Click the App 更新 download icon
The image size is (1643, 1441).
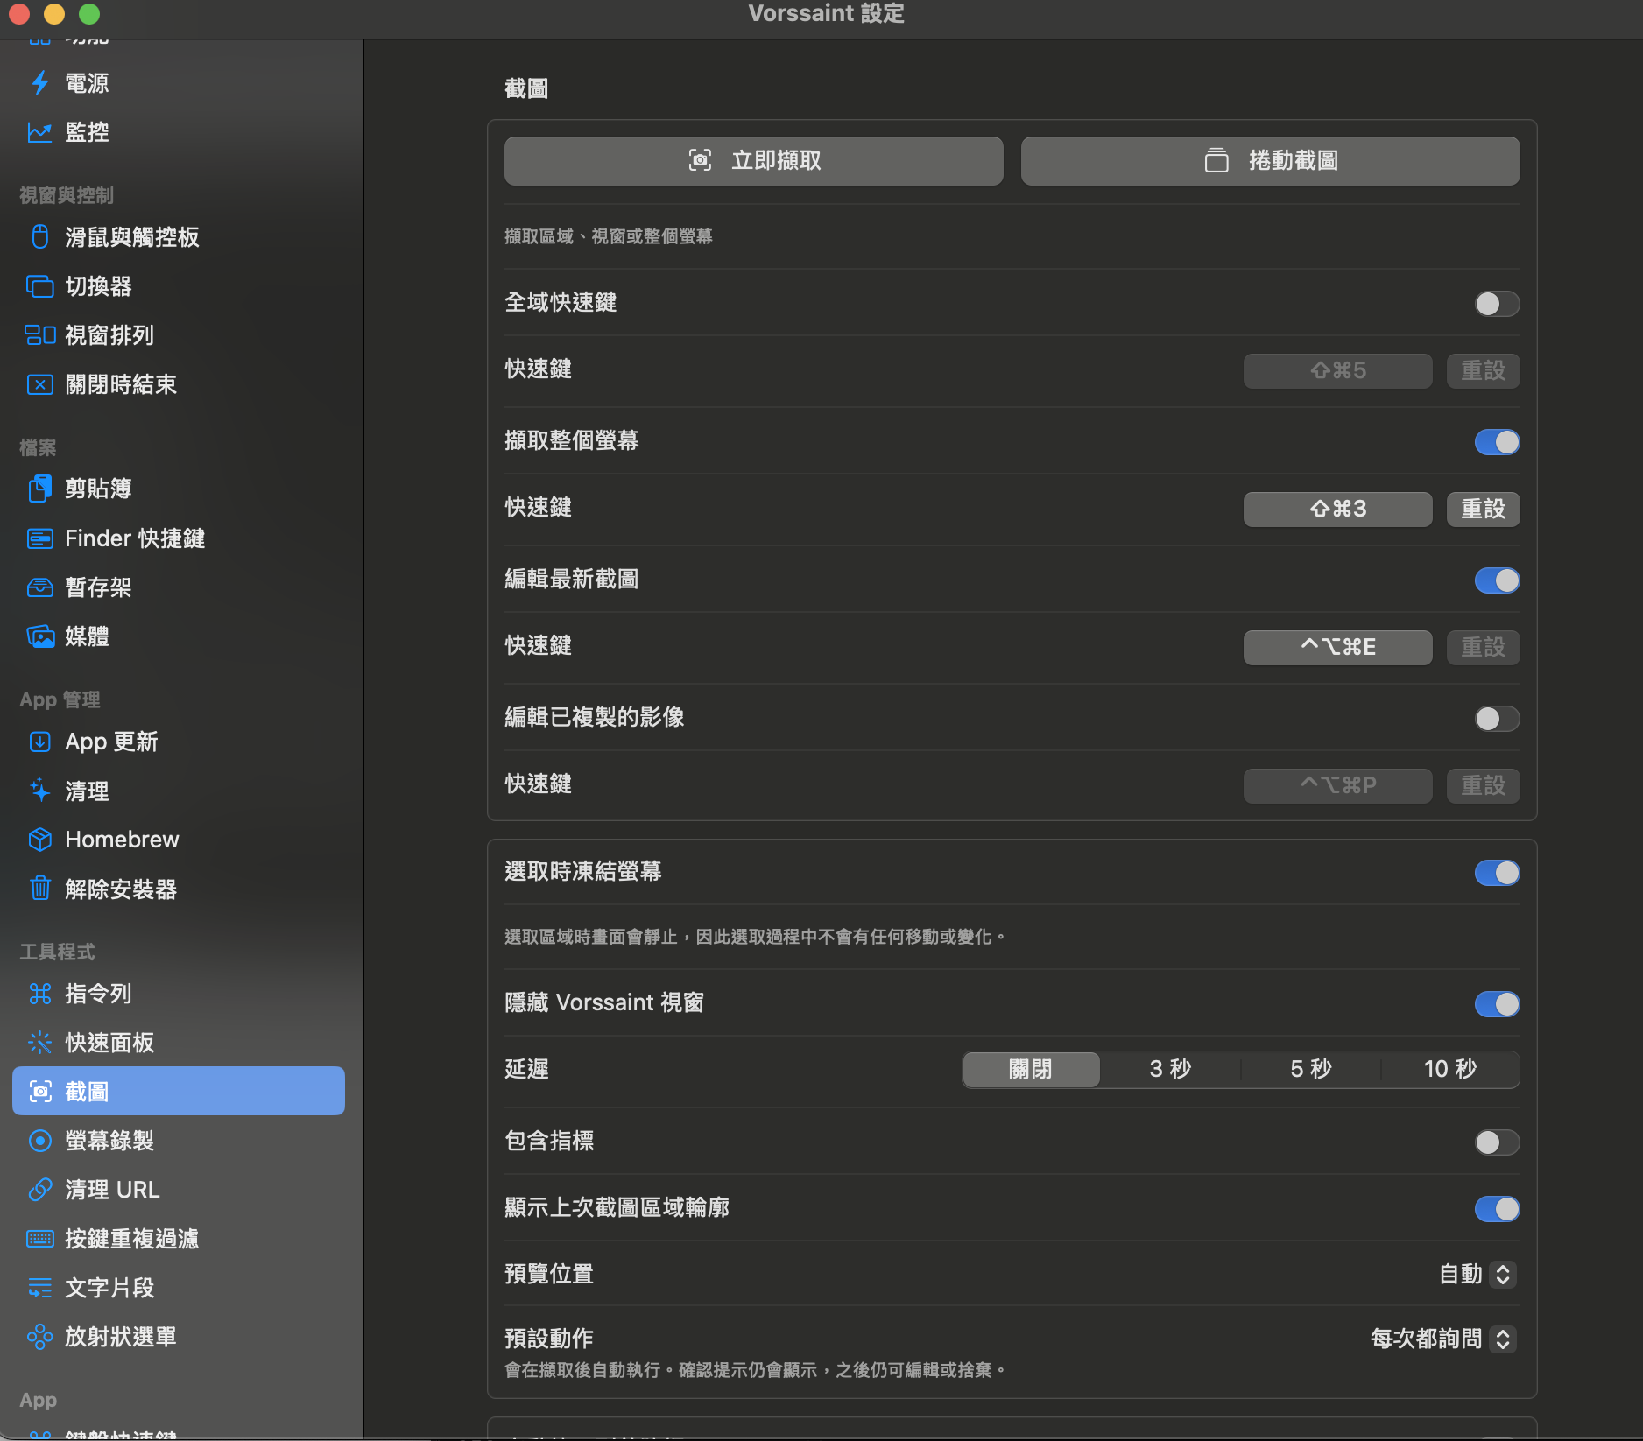point(40,742)
